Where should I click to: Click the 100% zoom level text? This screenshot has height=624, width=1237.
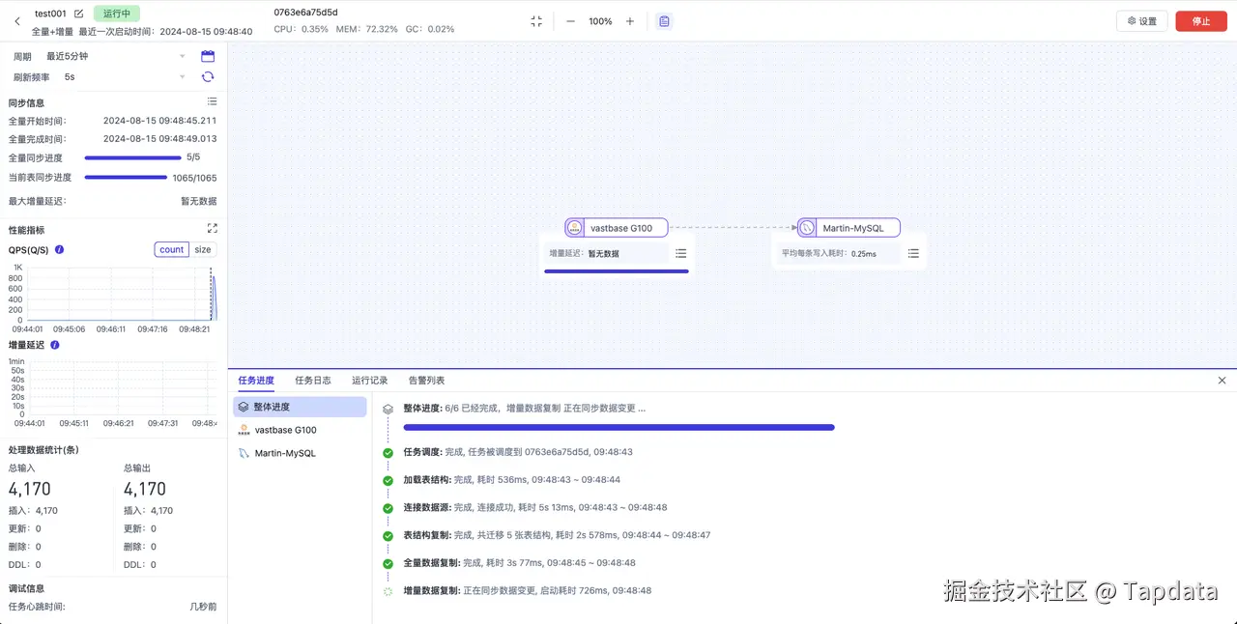pos(600,21)
